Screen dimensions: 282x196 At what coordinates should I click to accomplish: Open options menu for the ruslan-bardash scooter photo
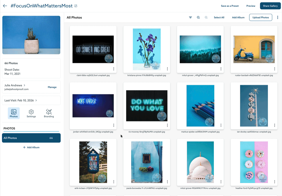point(274,69)
